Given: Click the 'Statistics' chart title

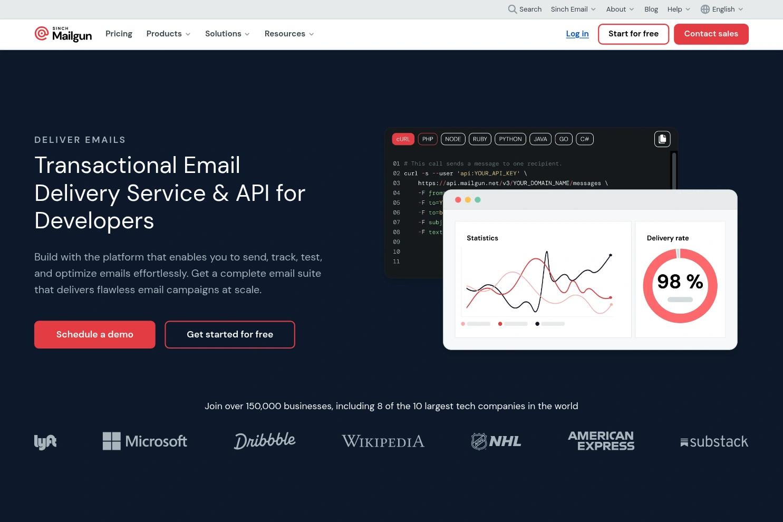Looking at the screenshot, I should (x=482, y=238).
